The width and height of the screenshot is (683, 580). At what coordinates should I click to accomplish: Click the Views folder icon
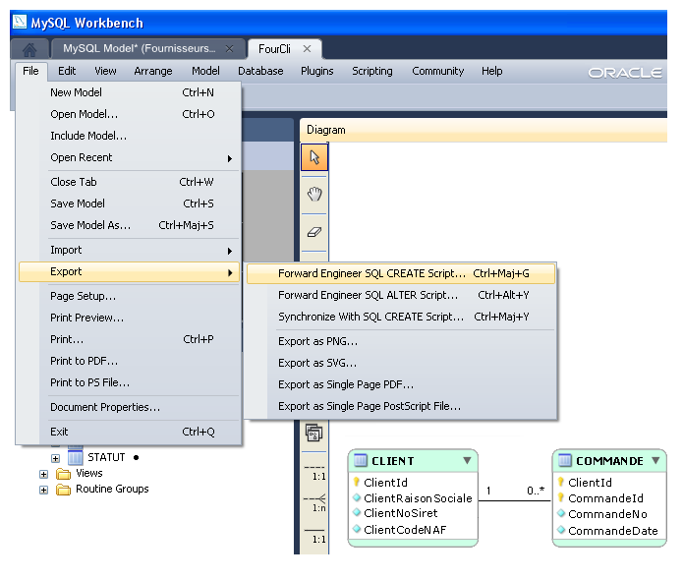point(64,473)
